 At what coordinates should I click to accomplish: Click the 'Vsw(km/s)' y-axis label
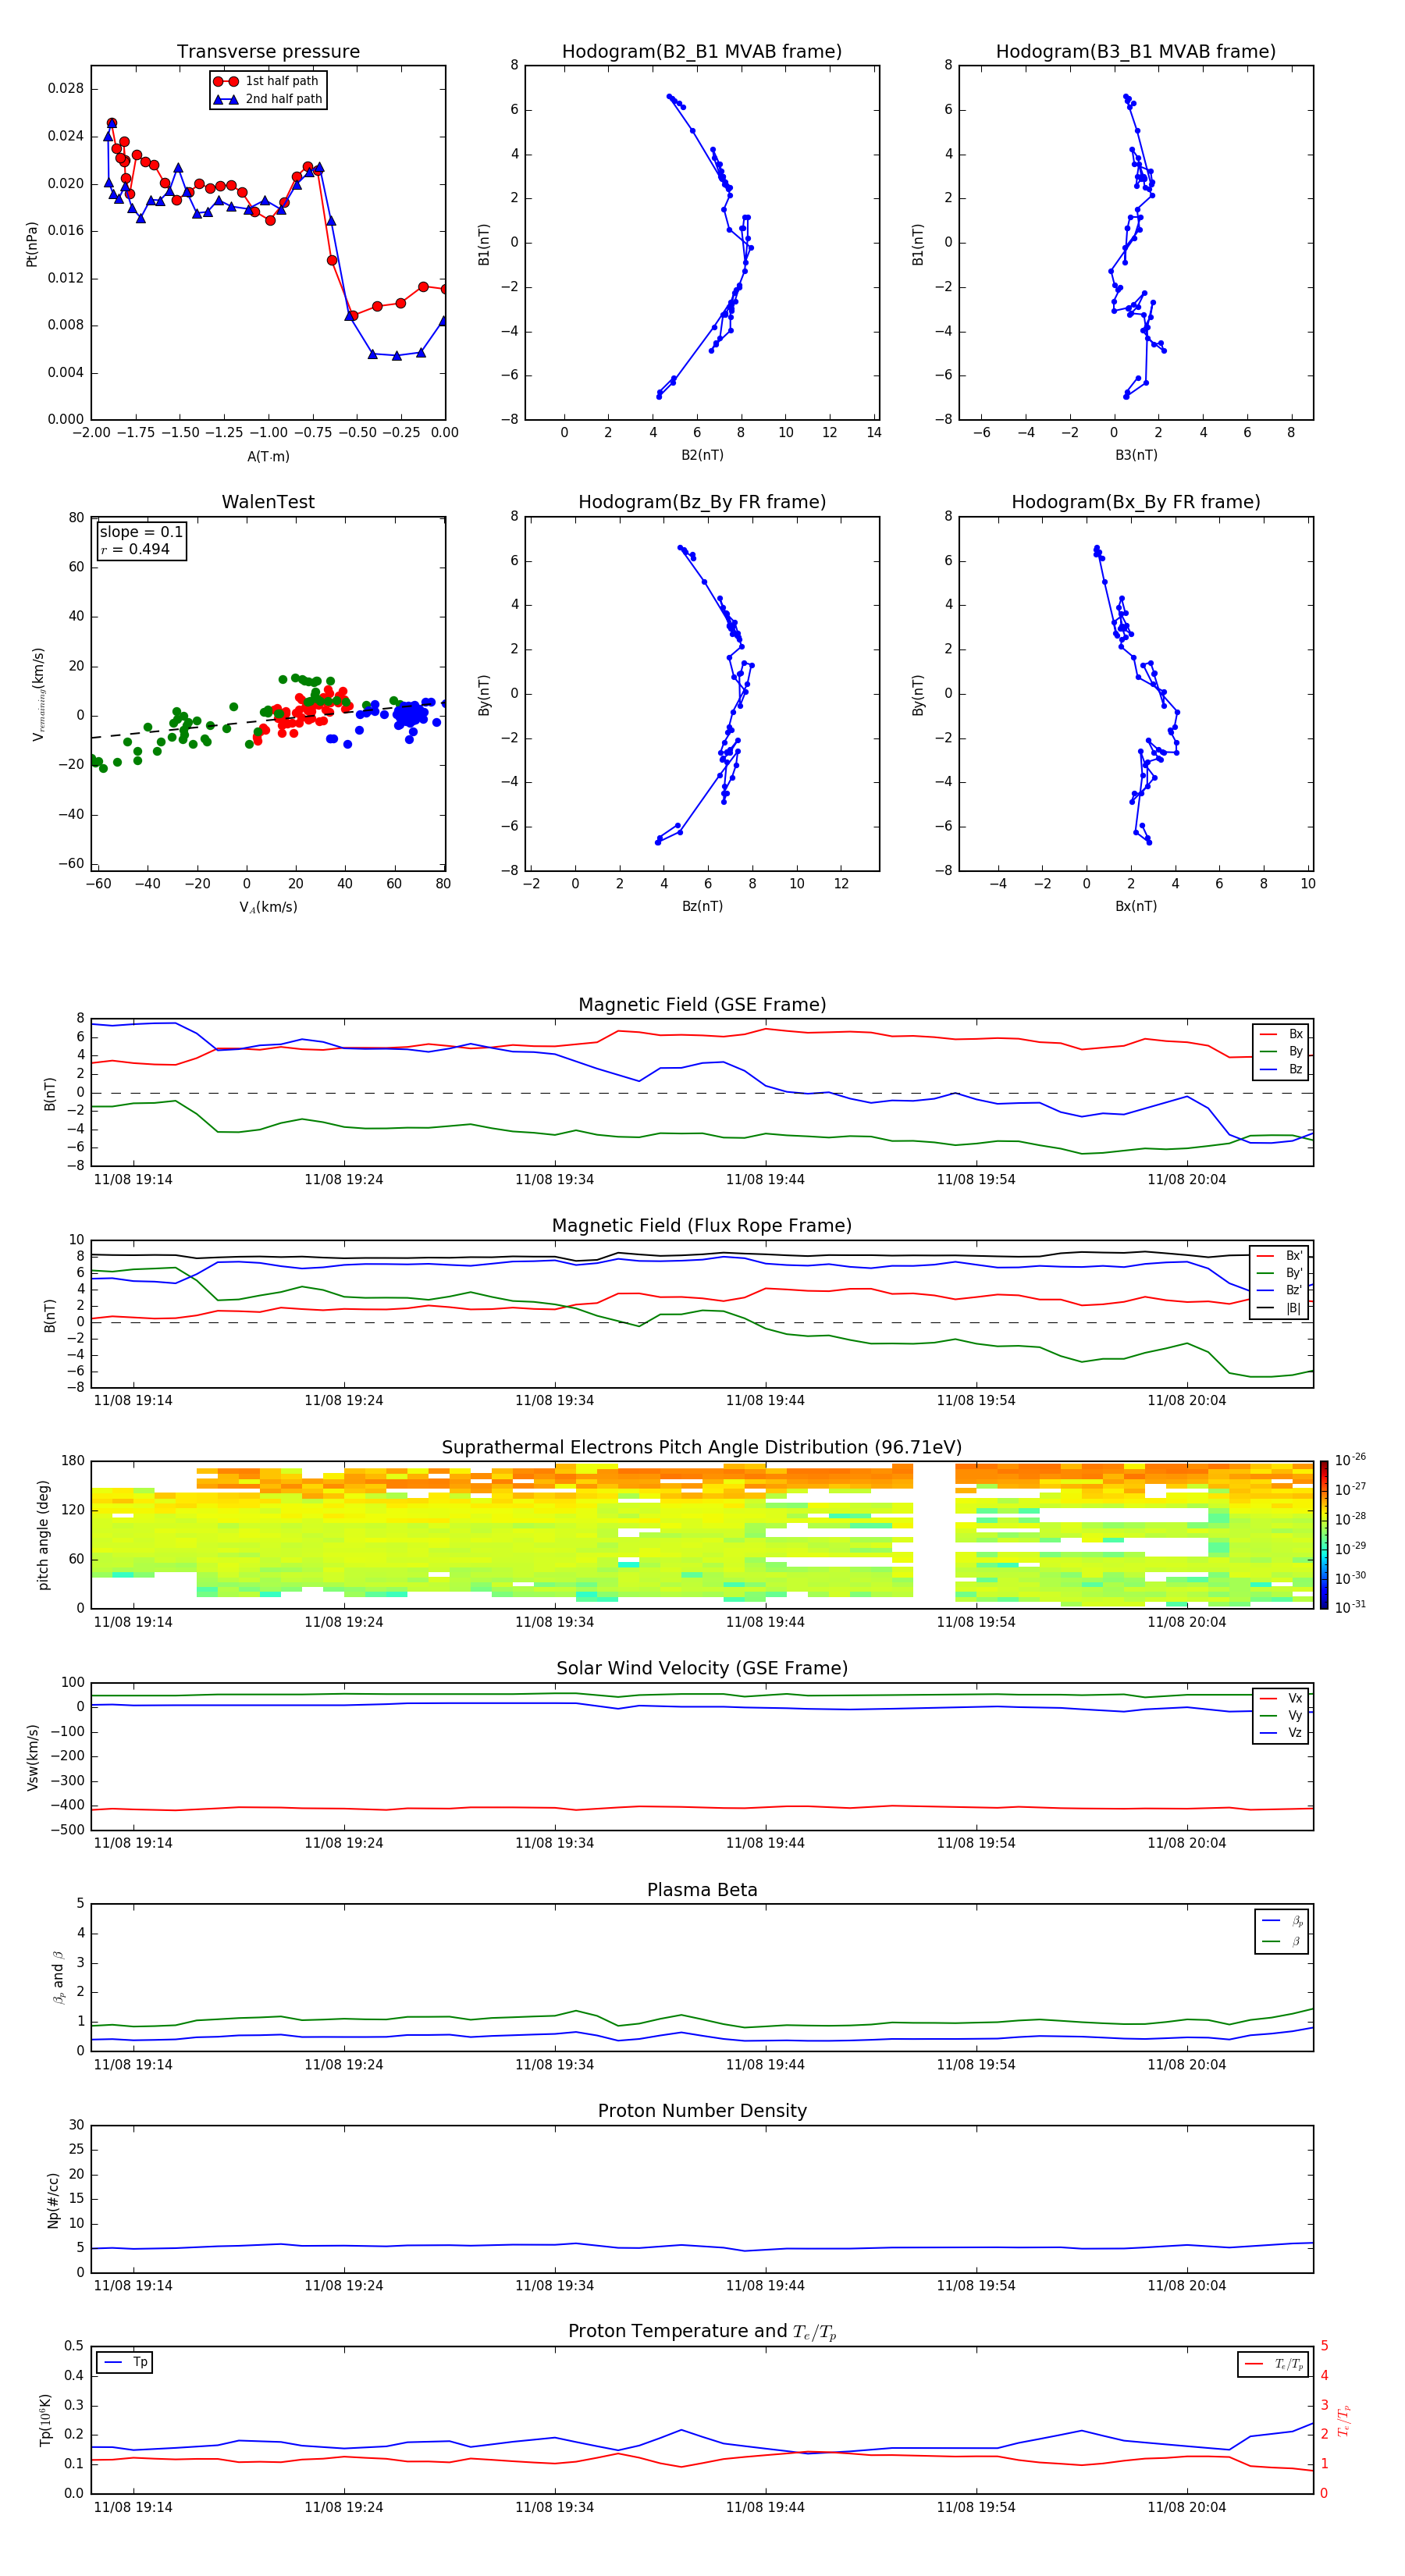[x=32, y=1757]
